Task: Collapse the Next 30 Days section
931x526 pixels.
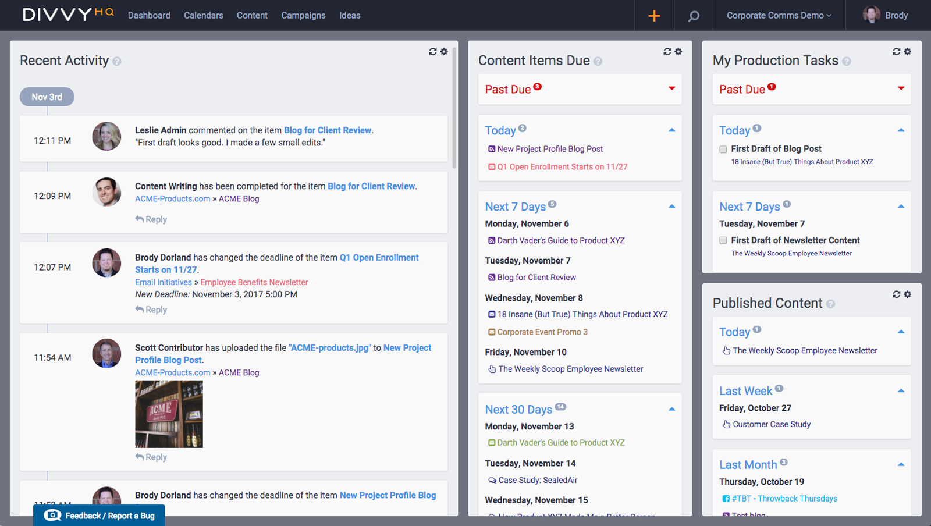Action: tap(672, 409)
